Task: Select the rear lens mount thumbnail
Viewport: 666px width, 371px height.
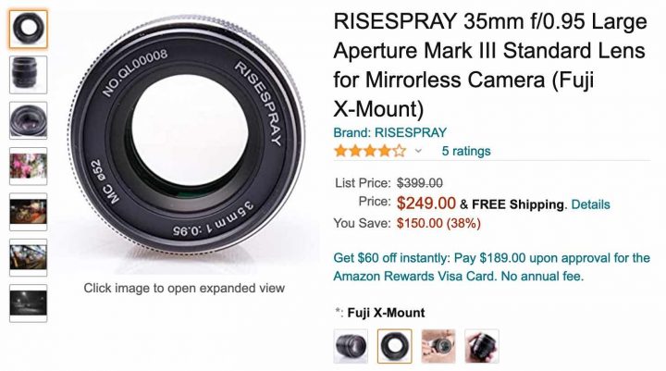Action: coord(28,120)
